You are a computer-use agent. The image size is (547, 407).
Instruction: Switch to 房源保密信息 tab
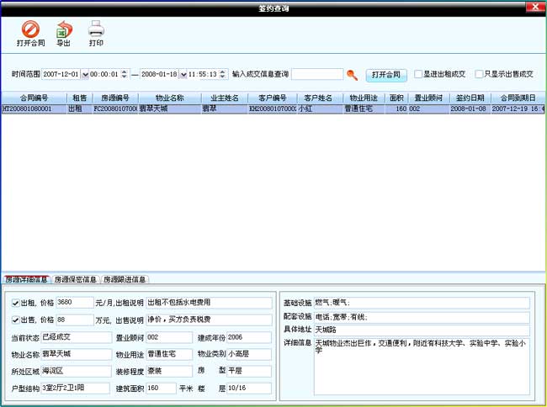[76, 279]
